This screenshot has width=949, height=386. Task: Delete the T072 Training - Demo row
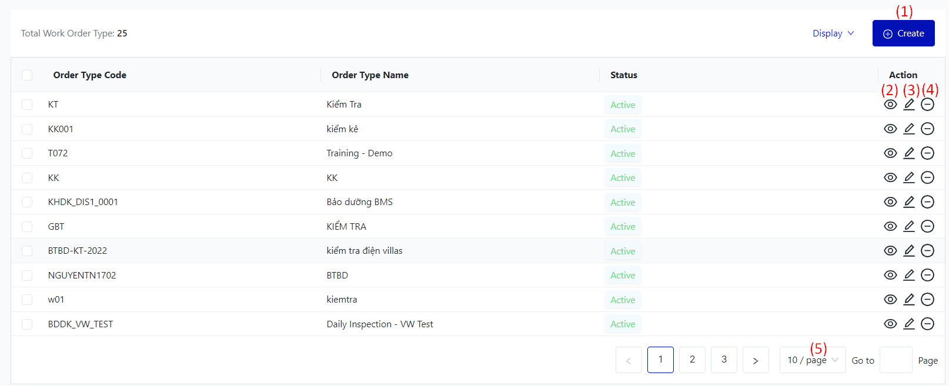tap(927, 153)
